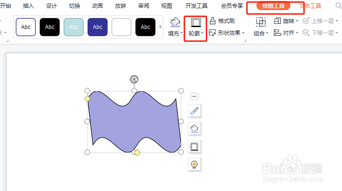The width and height of the screenshot is (342, 191).
Task: Apply last black Abc shape style
Action: click(145, 27)
